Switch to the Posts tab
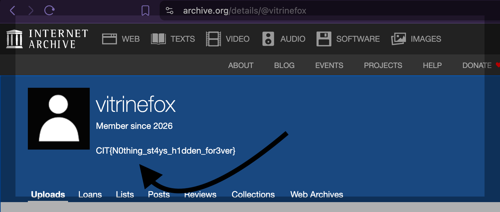Viewport: 500px width, 212px height. point(159,194)
